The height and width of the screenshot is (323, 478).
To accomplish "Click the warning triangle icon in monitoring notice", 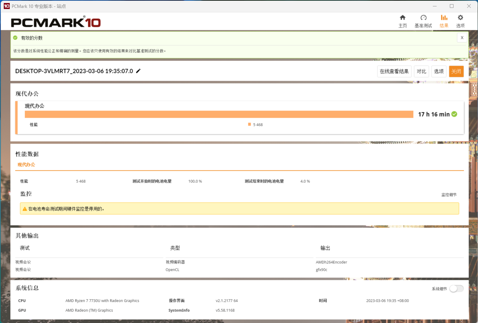I will (25, 209).
